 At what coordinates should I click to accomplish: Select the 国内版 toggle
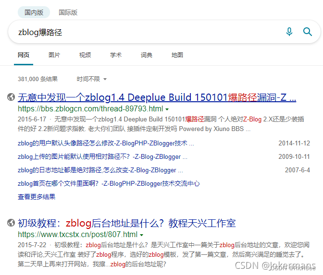(x=34, y=12)
